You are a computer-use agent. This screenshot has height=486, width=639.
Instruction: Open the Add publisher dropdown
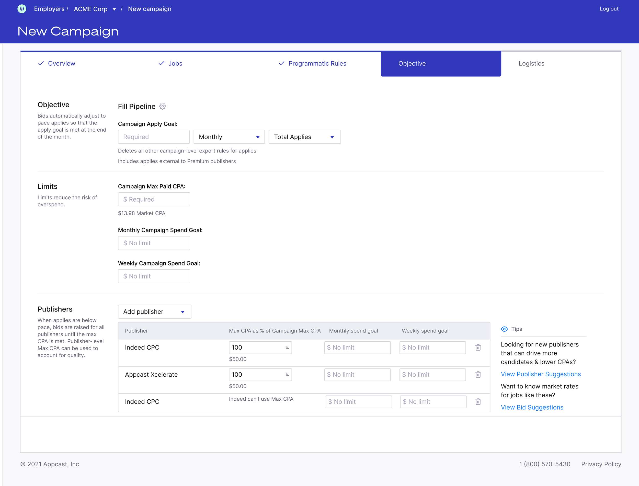point(154,311)
